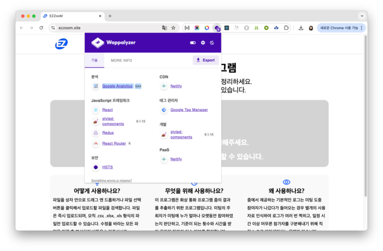Click the Google Tag Manager icon
Image resolution: width=383 pixels, height=251 pixels.
164,110
